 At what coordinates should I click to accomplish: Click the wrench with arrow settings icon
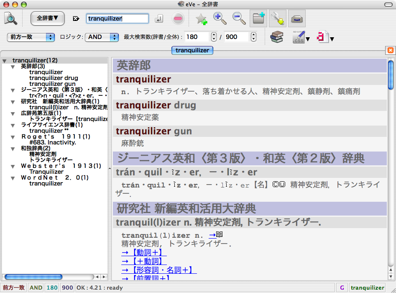278,18
